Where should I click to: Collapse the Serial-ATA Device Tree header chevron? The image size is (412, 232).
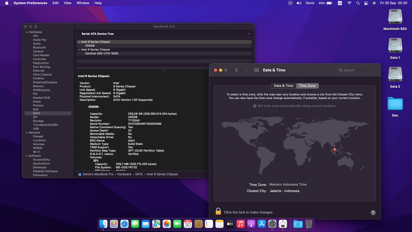(x=248, y=34)
